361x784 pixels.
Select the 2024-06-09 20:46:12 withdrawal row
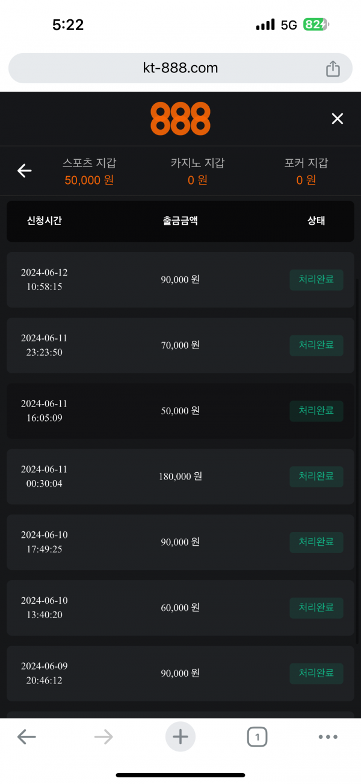(180, 674)
